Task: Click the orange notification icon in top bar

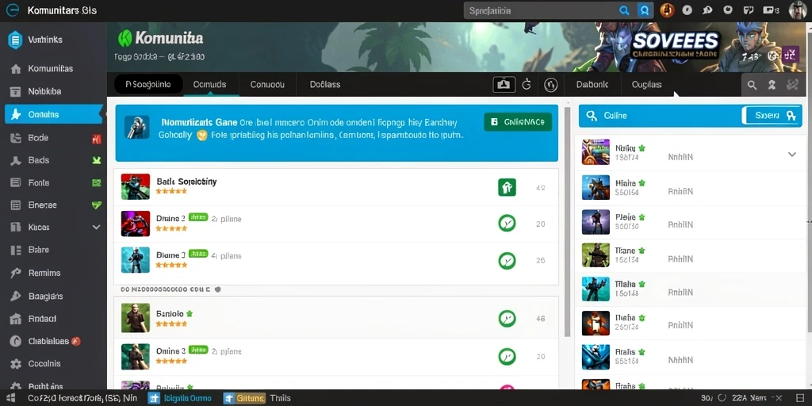Action: point(667,10)
